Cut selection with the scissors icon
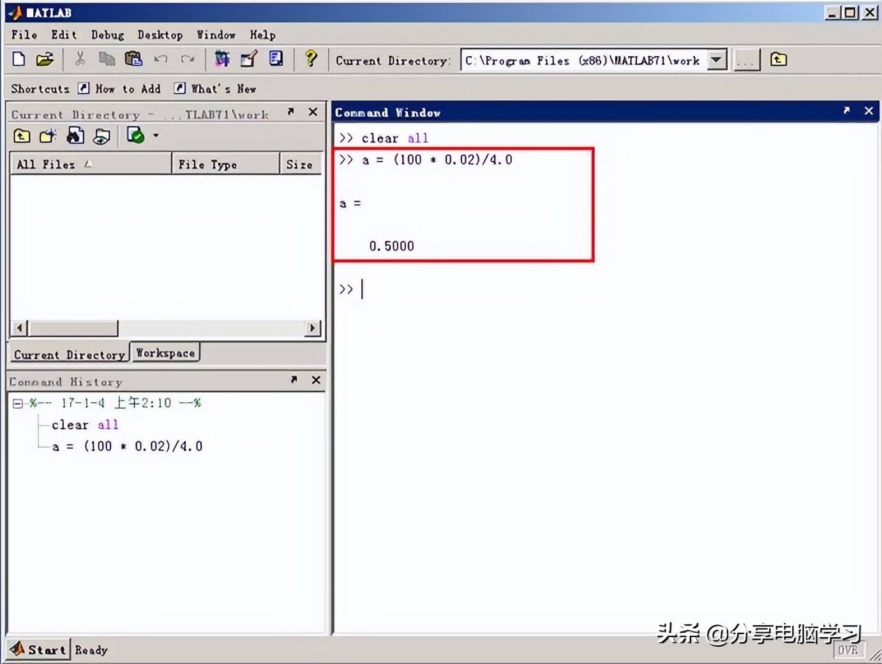The image size is (882, 664). (x=80, y=59)
